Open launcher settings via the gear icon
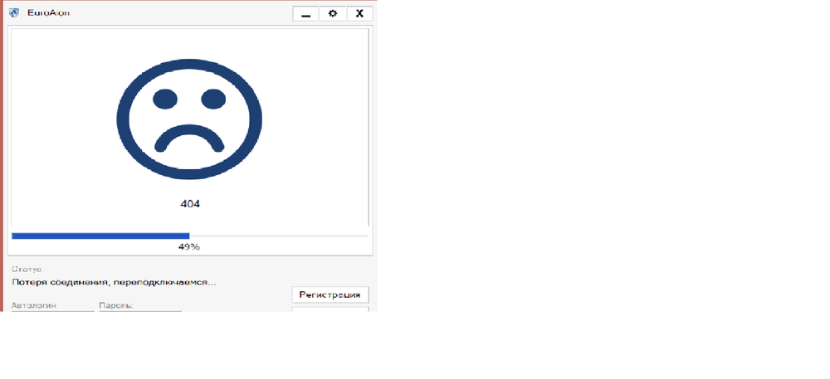Viewport: 830px width, 379px height. (333, 13)
